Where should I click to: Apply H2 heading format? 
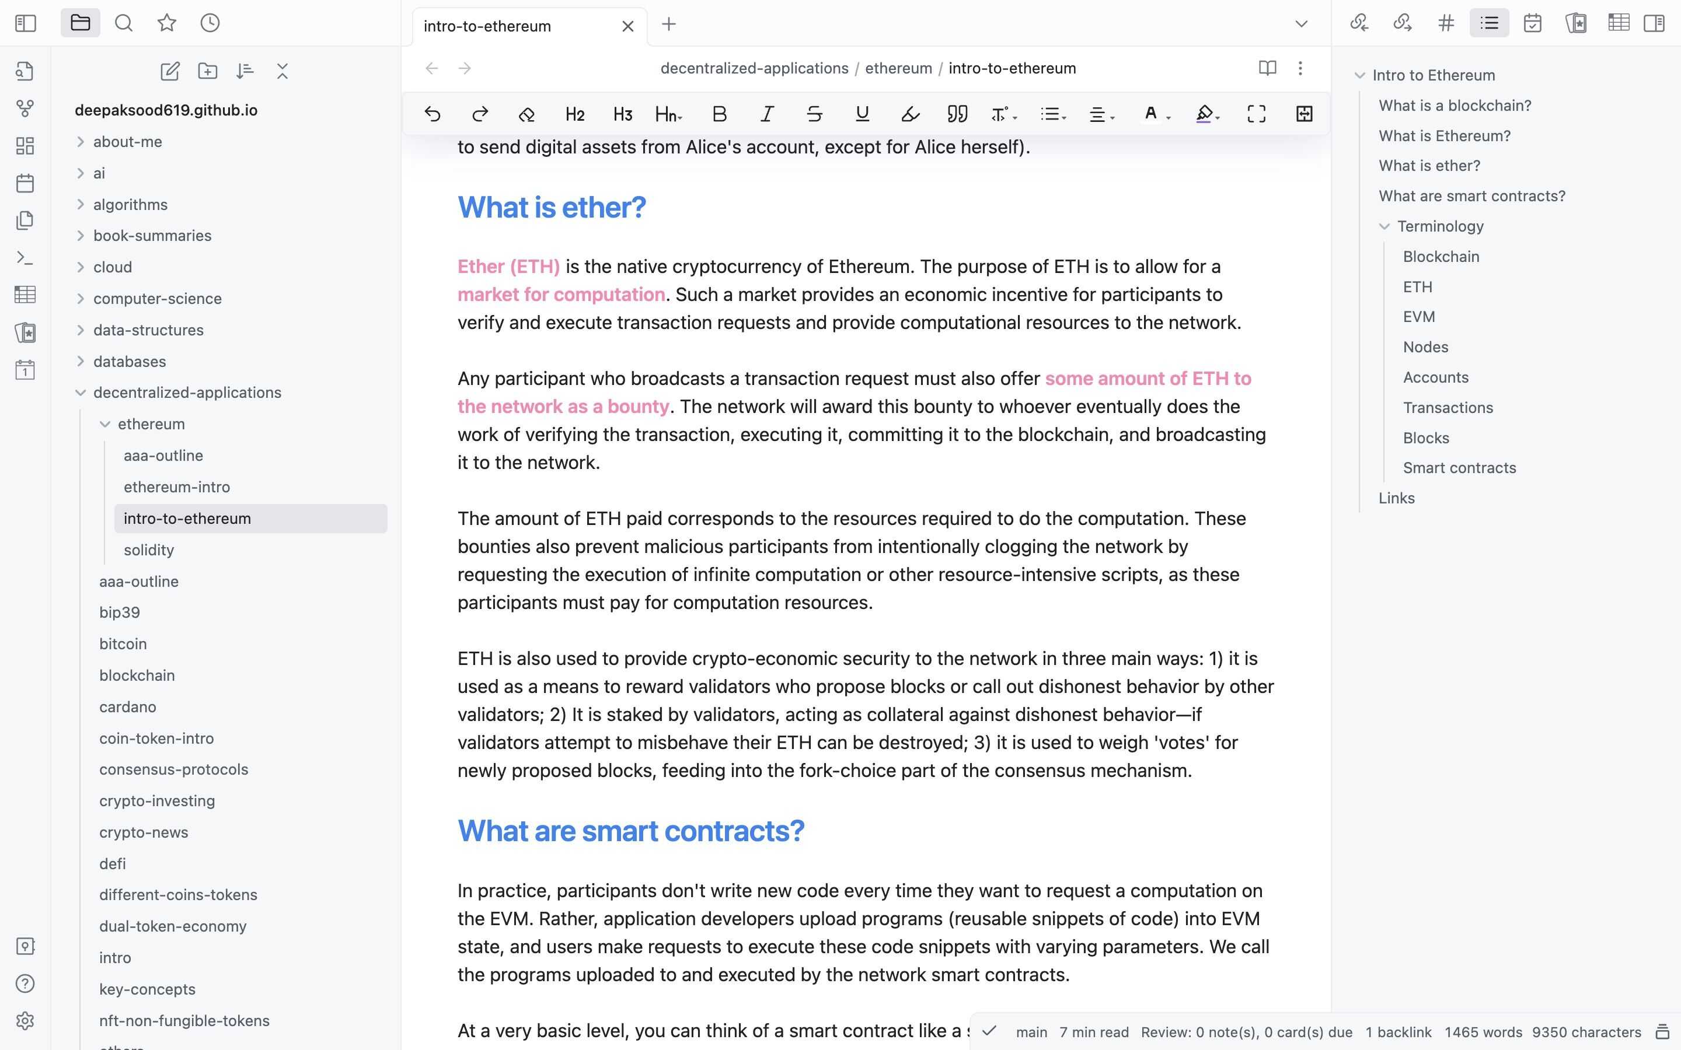tap(575, 114)
